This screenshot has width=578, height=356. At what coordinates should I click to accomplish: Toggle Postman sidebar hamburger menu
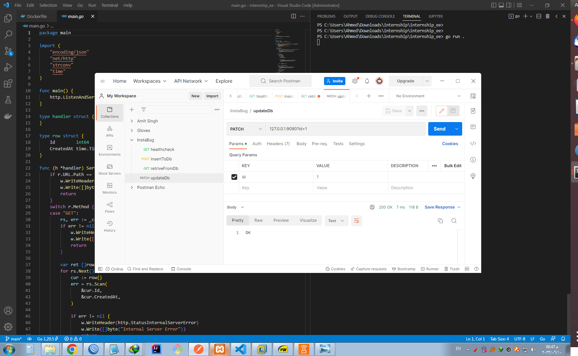click(x=103, y=81)
